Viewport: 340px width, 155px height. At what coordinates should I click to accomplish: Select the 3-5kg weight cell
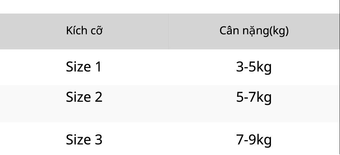(x=254, y=67)
